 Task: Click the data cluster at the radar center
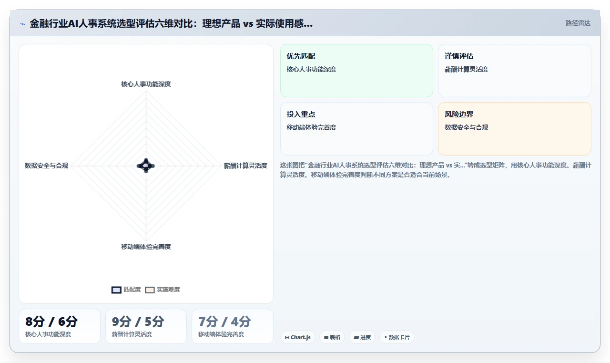pos(146,166)
